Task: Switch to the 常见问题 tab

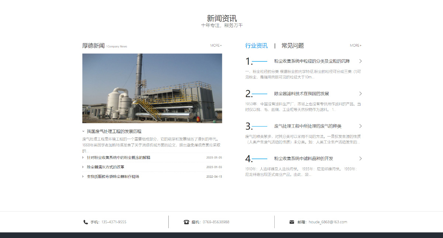Action: point(292,45)
